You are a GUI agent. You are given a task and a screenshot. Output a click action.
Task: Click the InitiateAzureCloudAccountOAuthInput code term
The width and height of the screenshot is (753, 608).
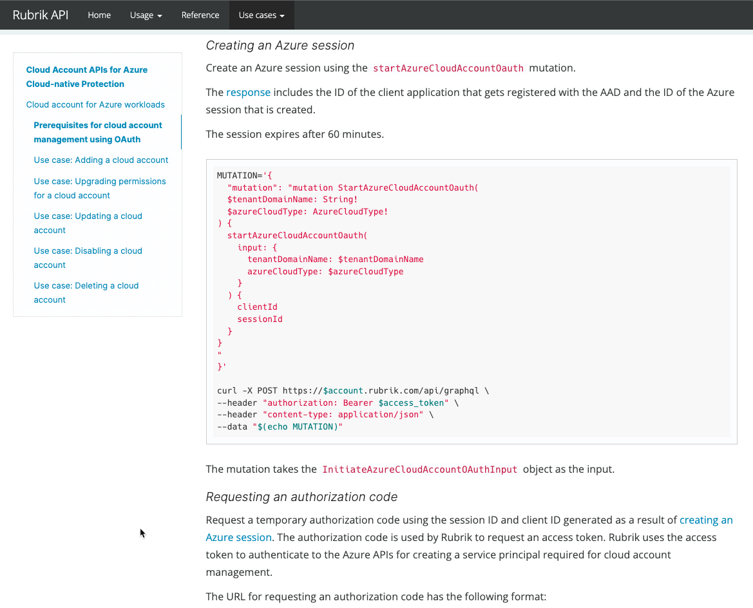pos(420,470)
